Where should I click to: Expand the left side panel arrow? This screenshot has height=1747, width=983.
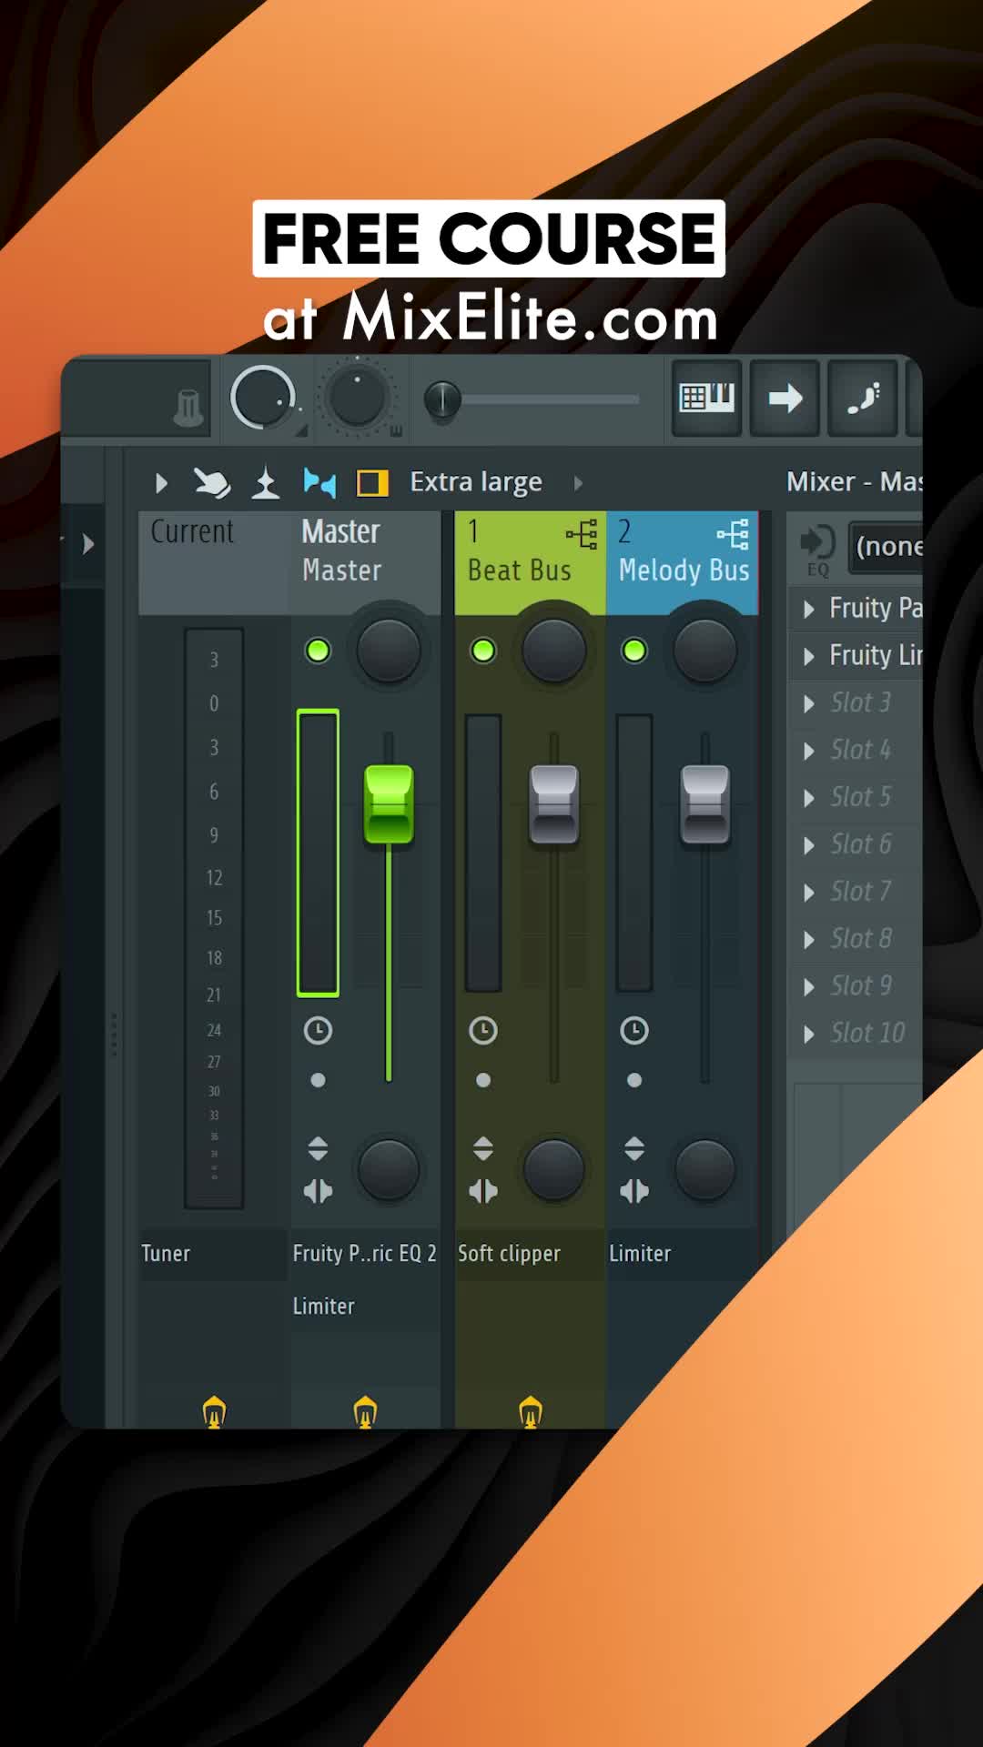(x=88, y=544)
